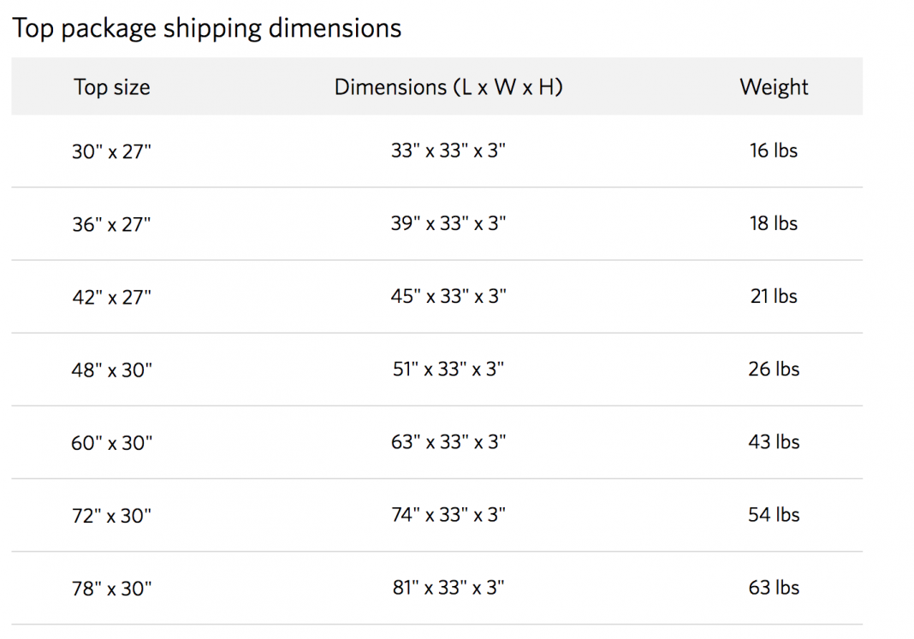914x639 pixels.
Task: Select the 72" x 30" top size cell
Action: point(111,516)
